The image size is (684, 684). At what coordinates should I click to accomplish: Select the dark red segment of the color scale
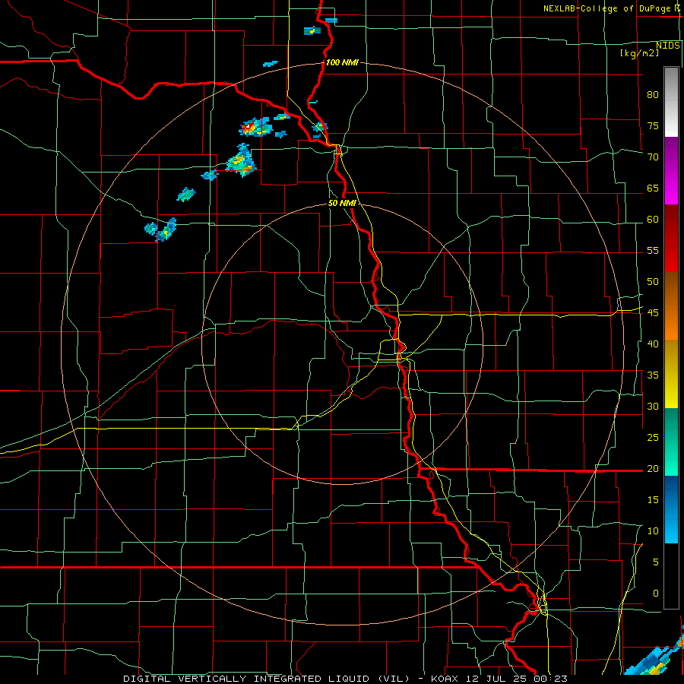point(671,239)
